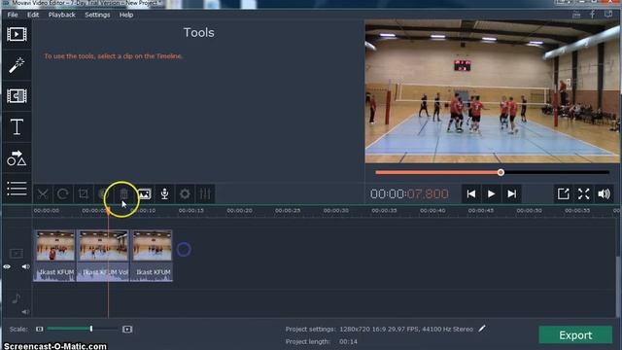622x350 pixels.
Task: Select the third Ikast KFUM clip
Action: (x=152, y=255)
